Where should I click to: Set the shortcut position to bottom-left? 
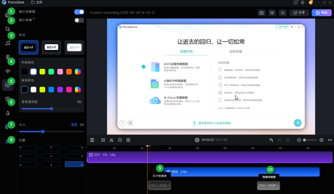(x=28, y=164)
